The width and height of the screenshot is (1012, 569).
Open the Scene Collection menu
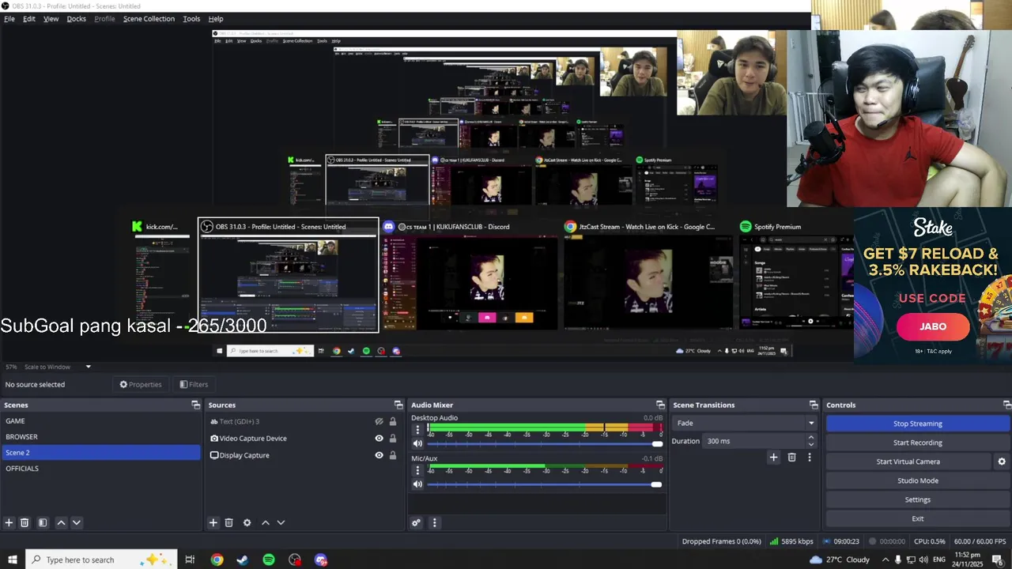149,18
